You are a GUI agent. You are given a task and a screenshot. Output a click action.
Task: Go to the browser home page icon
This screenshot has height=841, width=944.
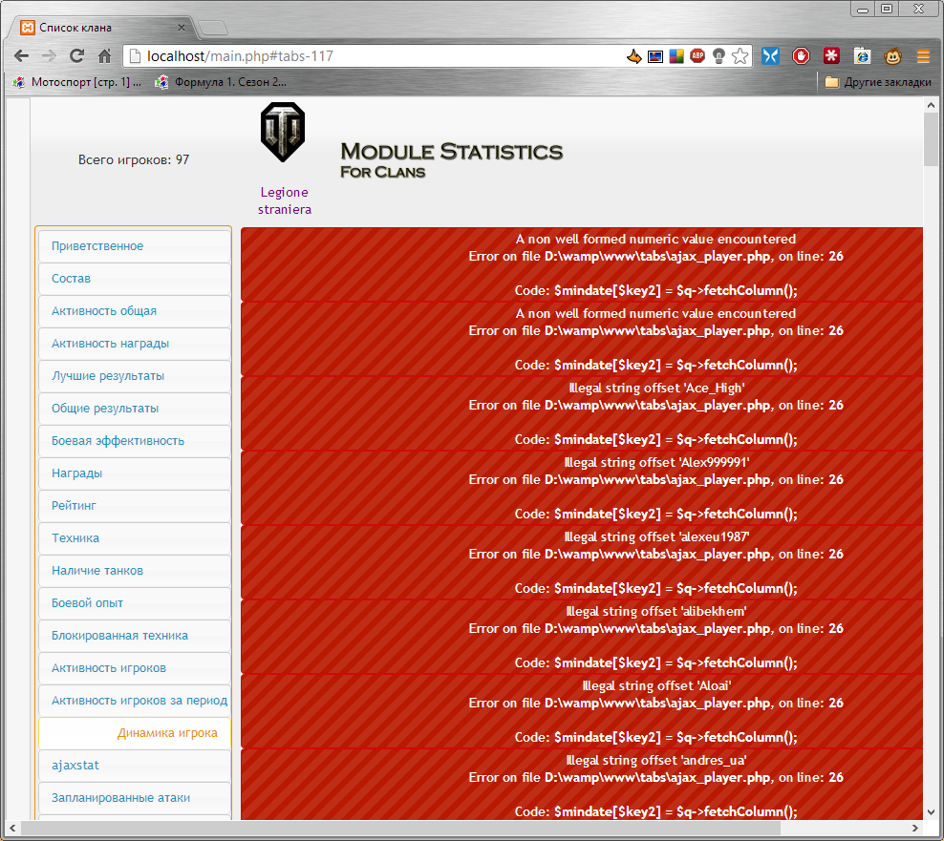(x=105, y=56)
